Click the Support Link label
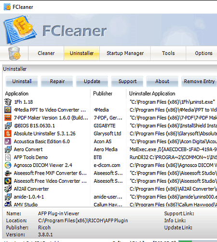The image size is (217, 242). pos(179,214)
